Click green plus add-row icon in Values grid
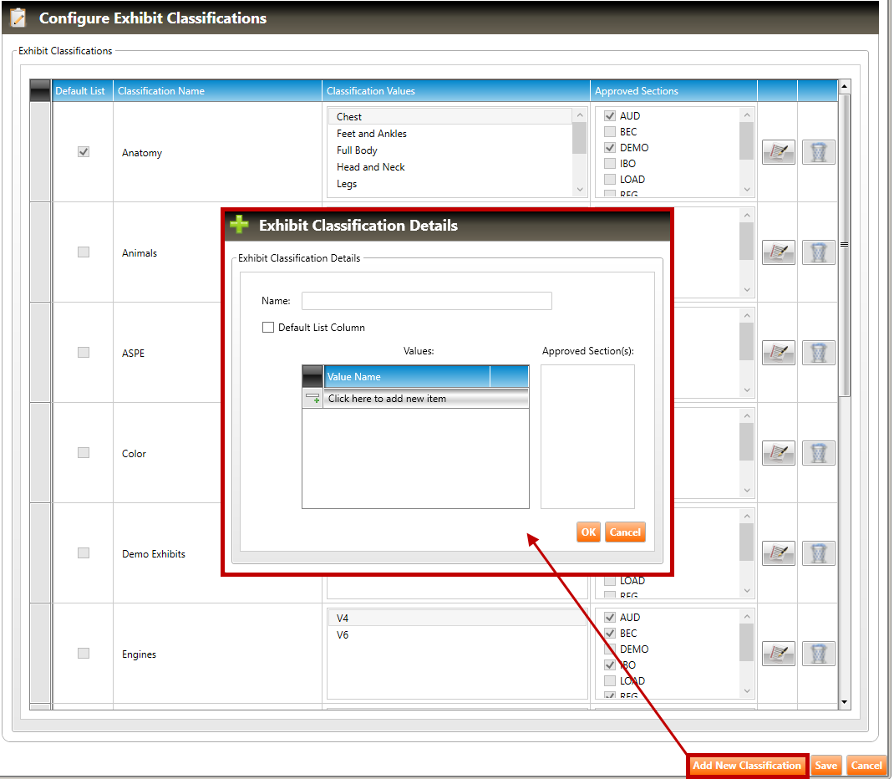894x779 pixels. tap(312, 399)
